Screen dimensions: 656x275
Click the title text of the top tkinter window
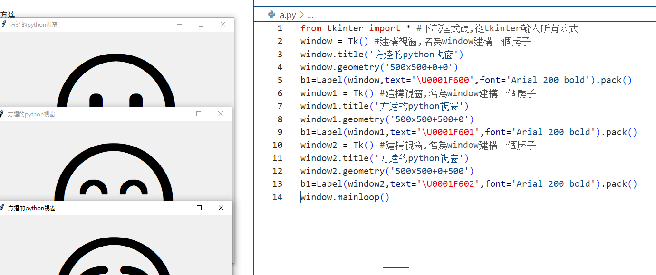pos(34,24)
